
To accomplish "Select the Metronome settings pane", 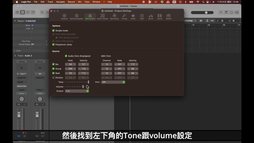I will (90, 17).
